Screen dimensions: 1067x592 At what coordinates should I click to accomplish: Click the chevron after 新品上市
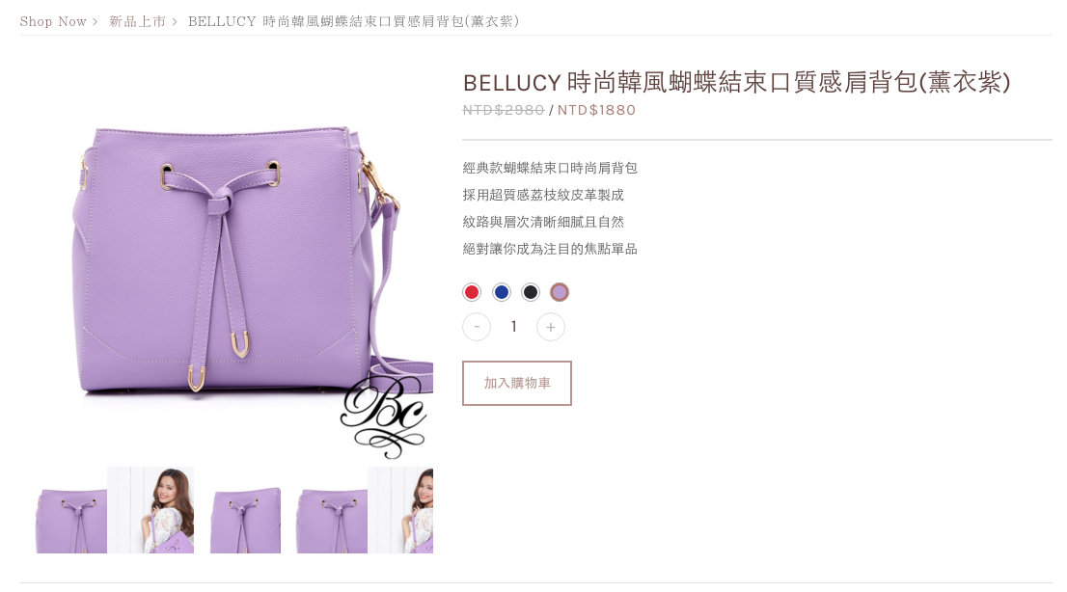(175, 22)
